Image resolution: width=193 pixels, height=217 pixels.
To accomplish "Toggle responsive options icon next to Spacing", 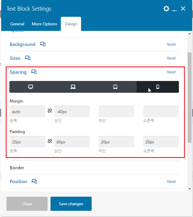I will tap(34, 72).
